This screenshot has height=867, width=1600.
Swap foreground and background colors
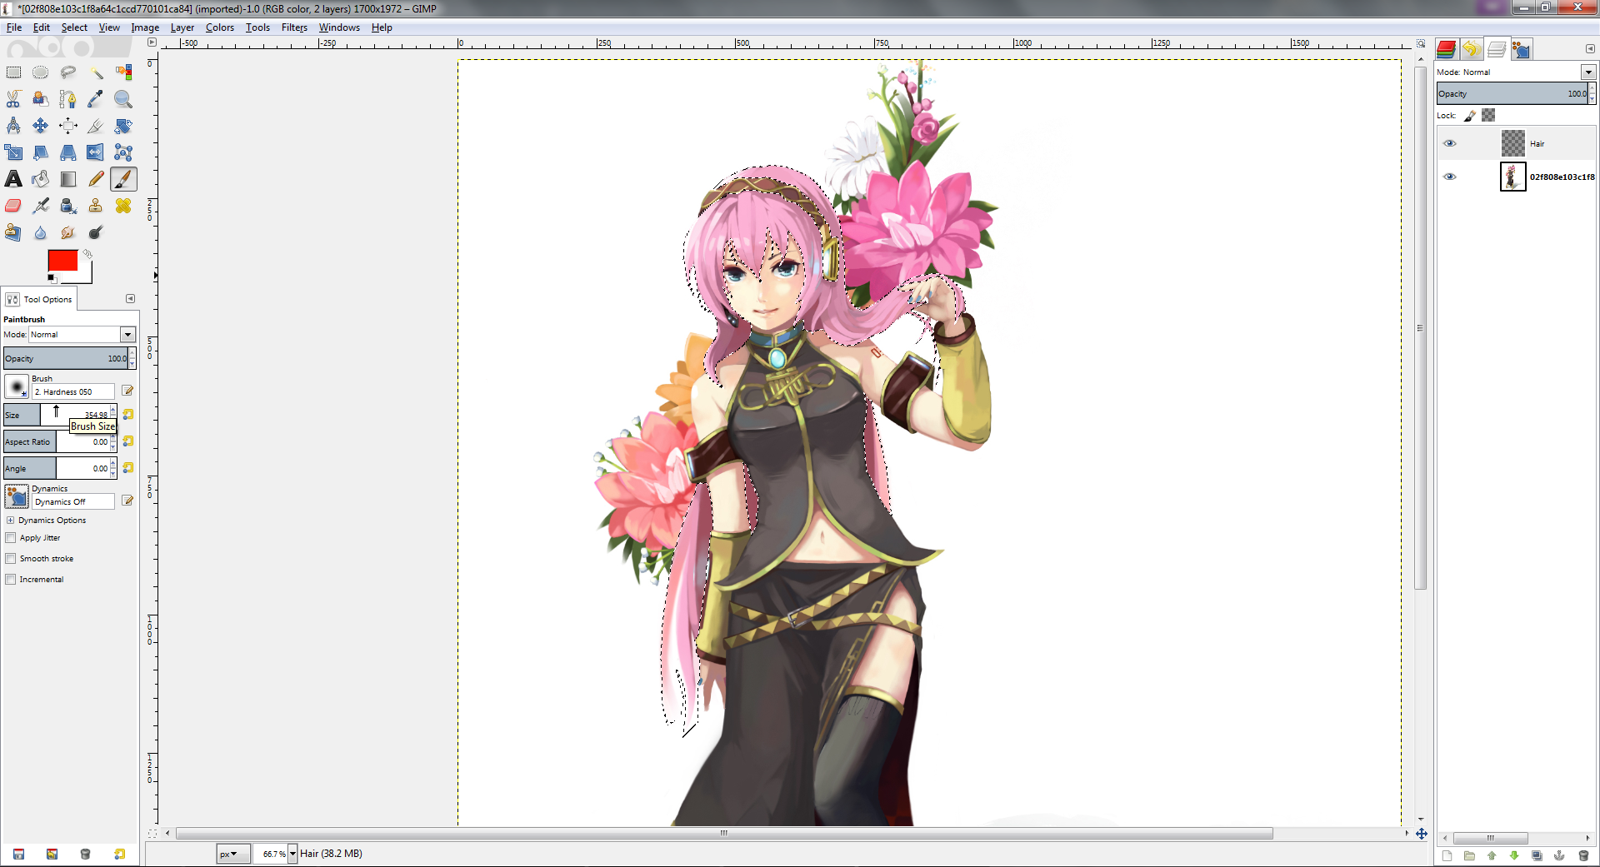coord(87,254)
